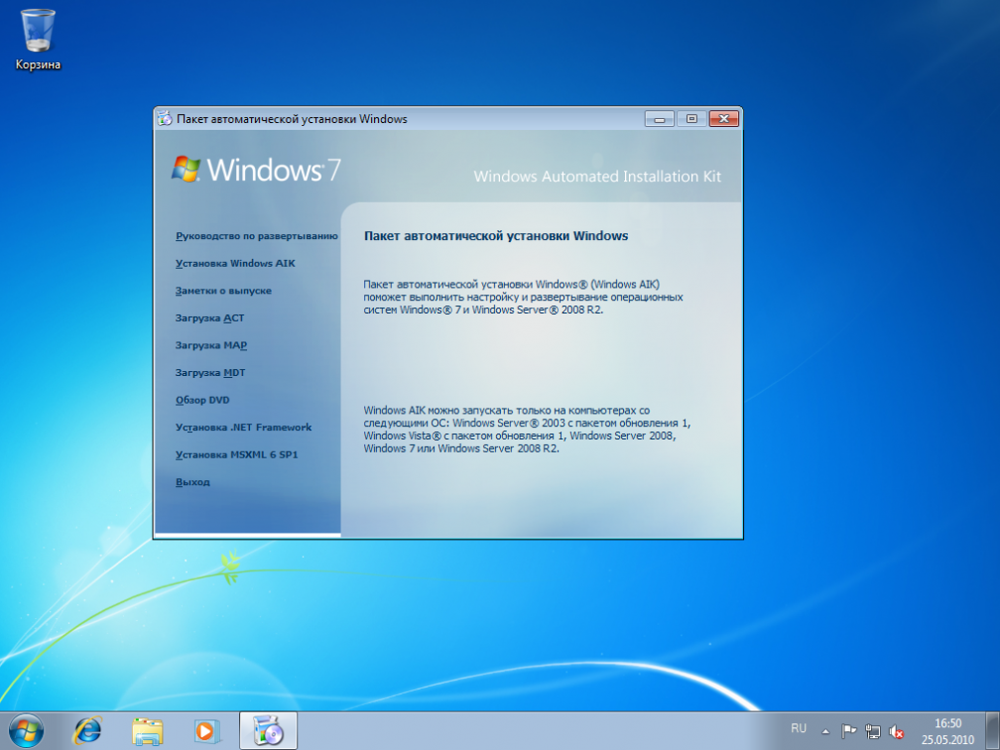
Task: Select Загрузка MDT link
Action: [x=210, y=372]
